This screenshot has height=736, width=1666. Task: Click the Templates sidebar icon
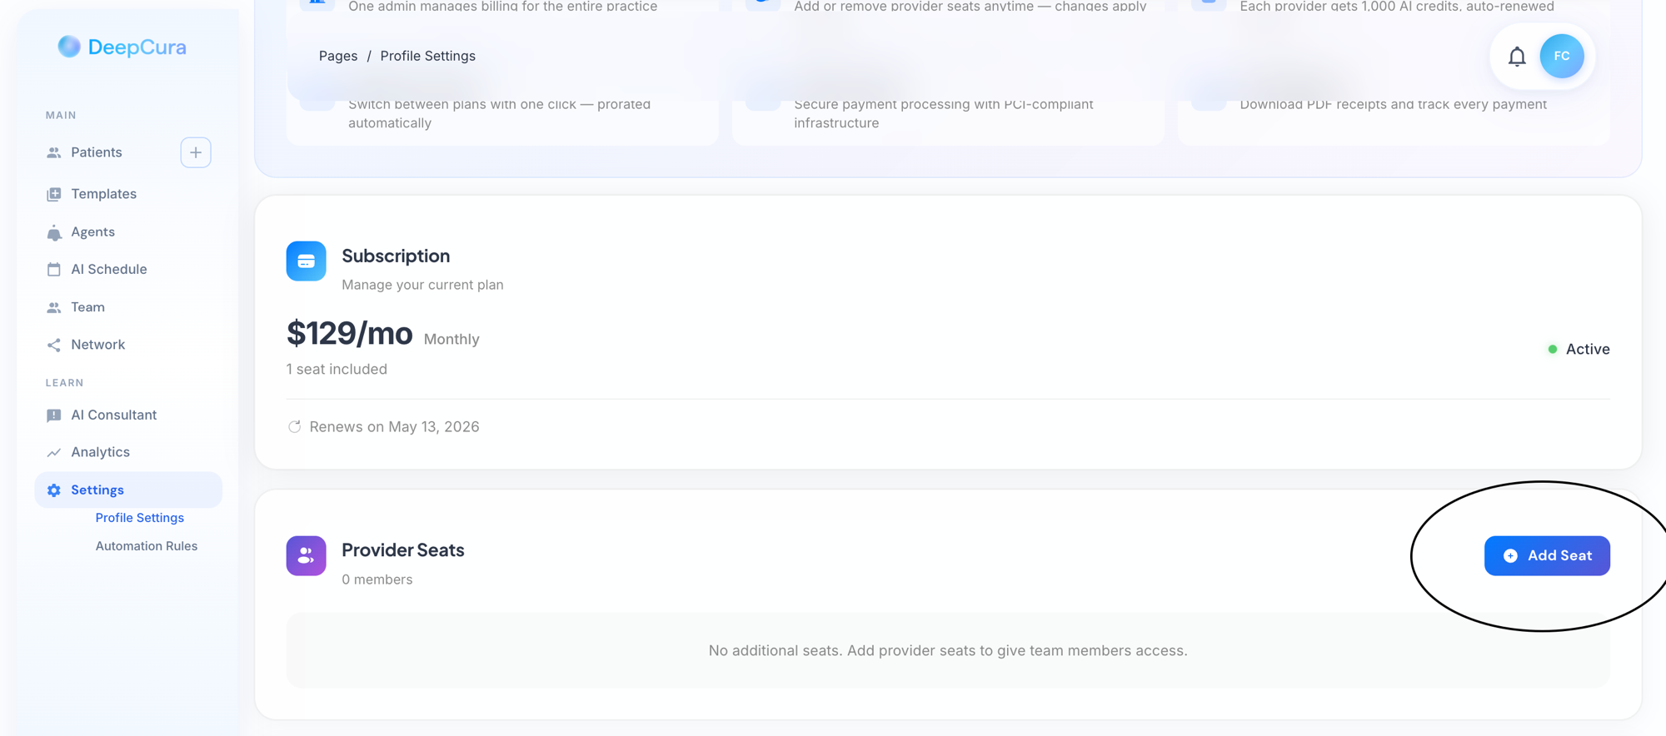[54, 194]
